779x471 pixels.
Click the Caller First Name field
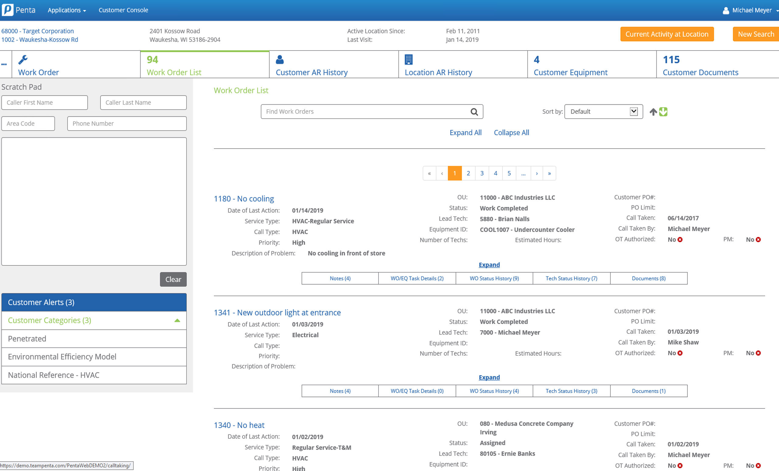pyautogui.click(x=44, y=103)
